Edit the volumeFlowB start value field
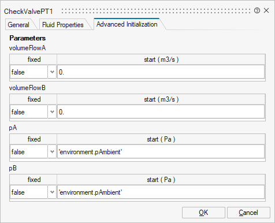Viewport: 275px width, 223px height. point(161,112)
